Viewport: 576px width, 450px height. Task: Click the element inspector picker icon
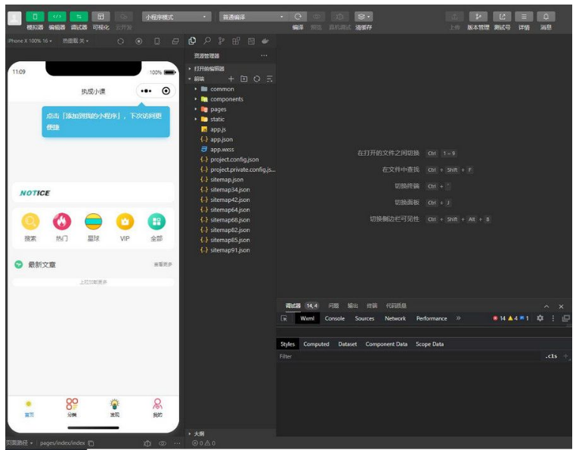(284, 318)
